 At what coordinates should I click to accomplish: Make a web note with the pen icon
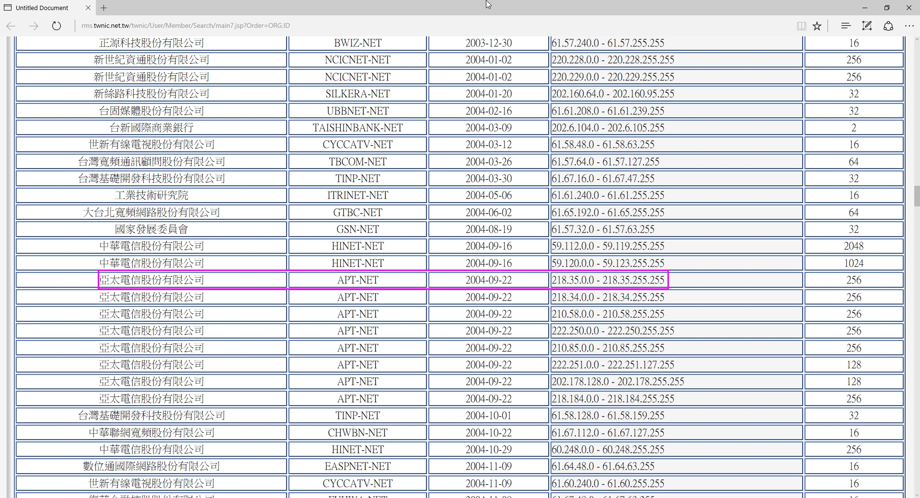tap(867, 26)
